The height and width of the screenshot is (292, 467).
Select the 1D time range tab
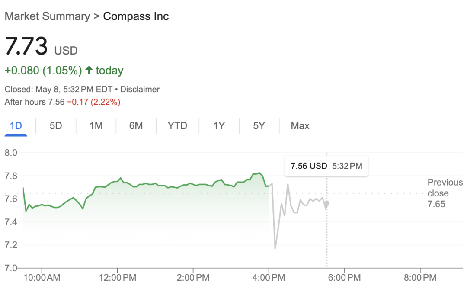[x=16, y=126]
